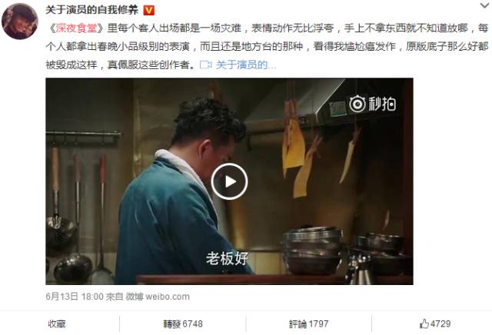This screenshot has height=335, width=492.
Task: Expand the post options chevron menu
Action: (485, 5)
